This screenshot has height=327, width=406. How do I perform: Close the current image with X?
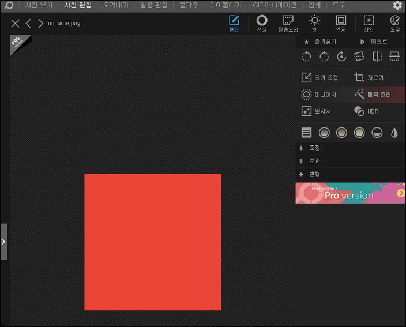click(x=15, y=24)
